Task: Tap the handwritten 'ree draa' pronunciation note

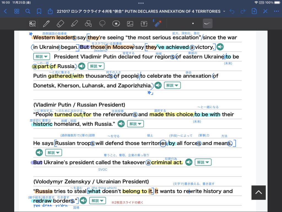Action: pos(43,205)
